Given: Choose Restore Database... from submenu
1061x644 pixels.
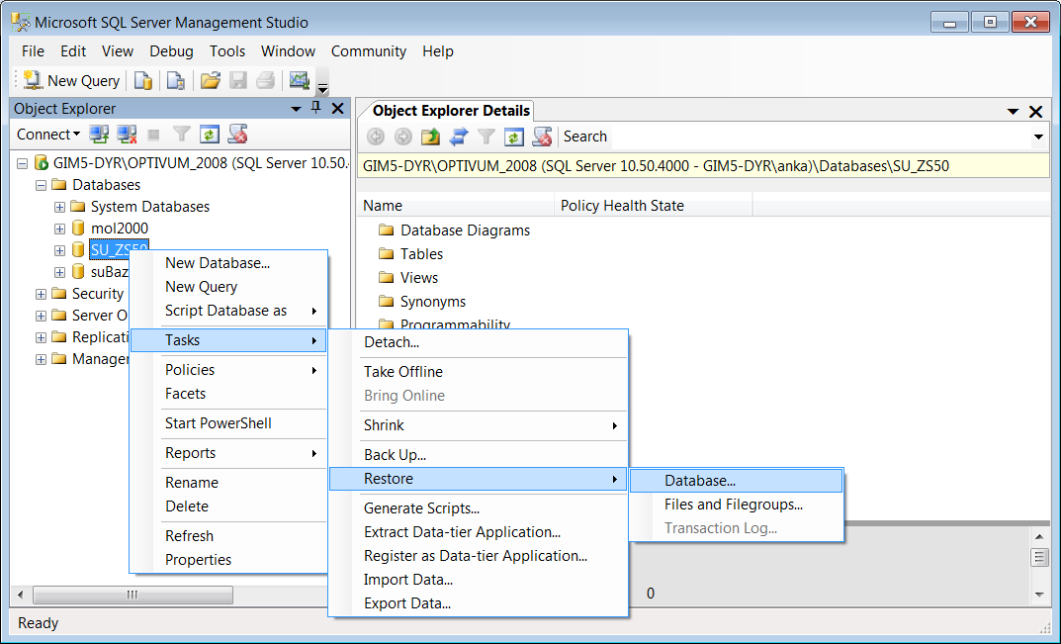Looking at the screenshot, I should pyautogui.click(x=737, y=481).
